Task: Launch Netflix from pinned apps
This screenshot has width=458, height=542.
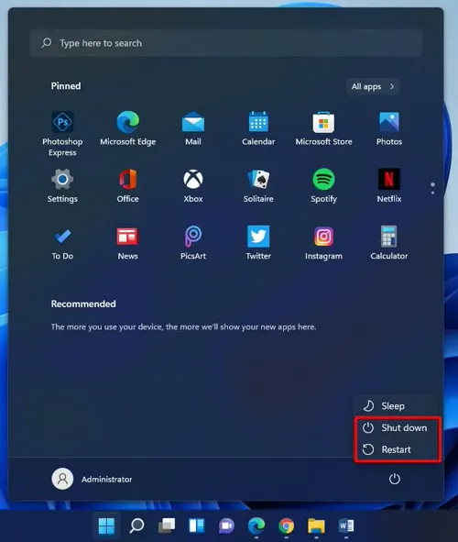Action: coord(389,185)
